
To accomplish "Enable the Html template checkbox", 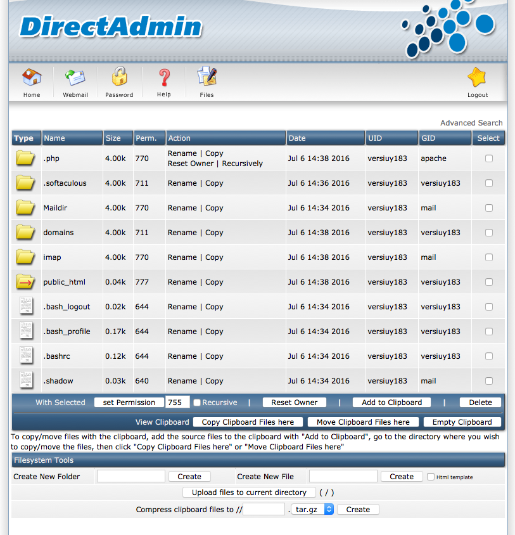I will 430,477.
